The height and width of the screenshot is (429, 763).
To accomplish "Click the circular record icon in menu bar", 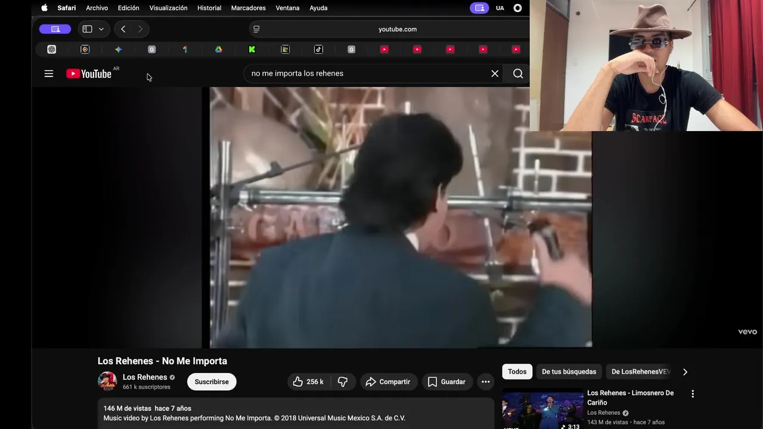I will (x=517, y=8).
